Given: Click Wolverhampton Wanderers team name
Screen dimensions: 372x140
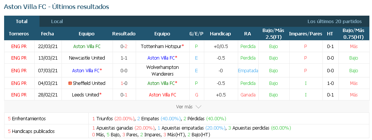Looking at the screenshot, I should pos(163,71).
